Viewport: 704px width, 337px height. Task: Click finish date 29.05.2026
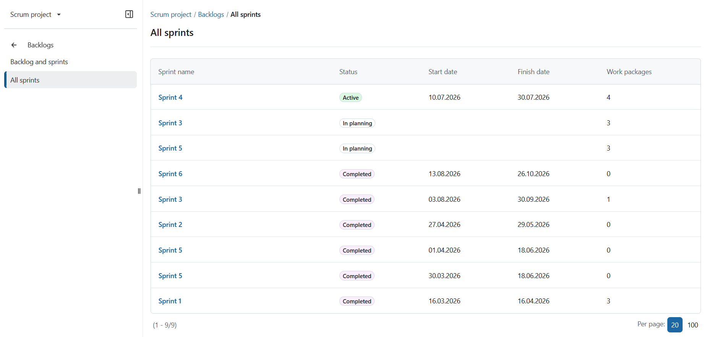534,225
